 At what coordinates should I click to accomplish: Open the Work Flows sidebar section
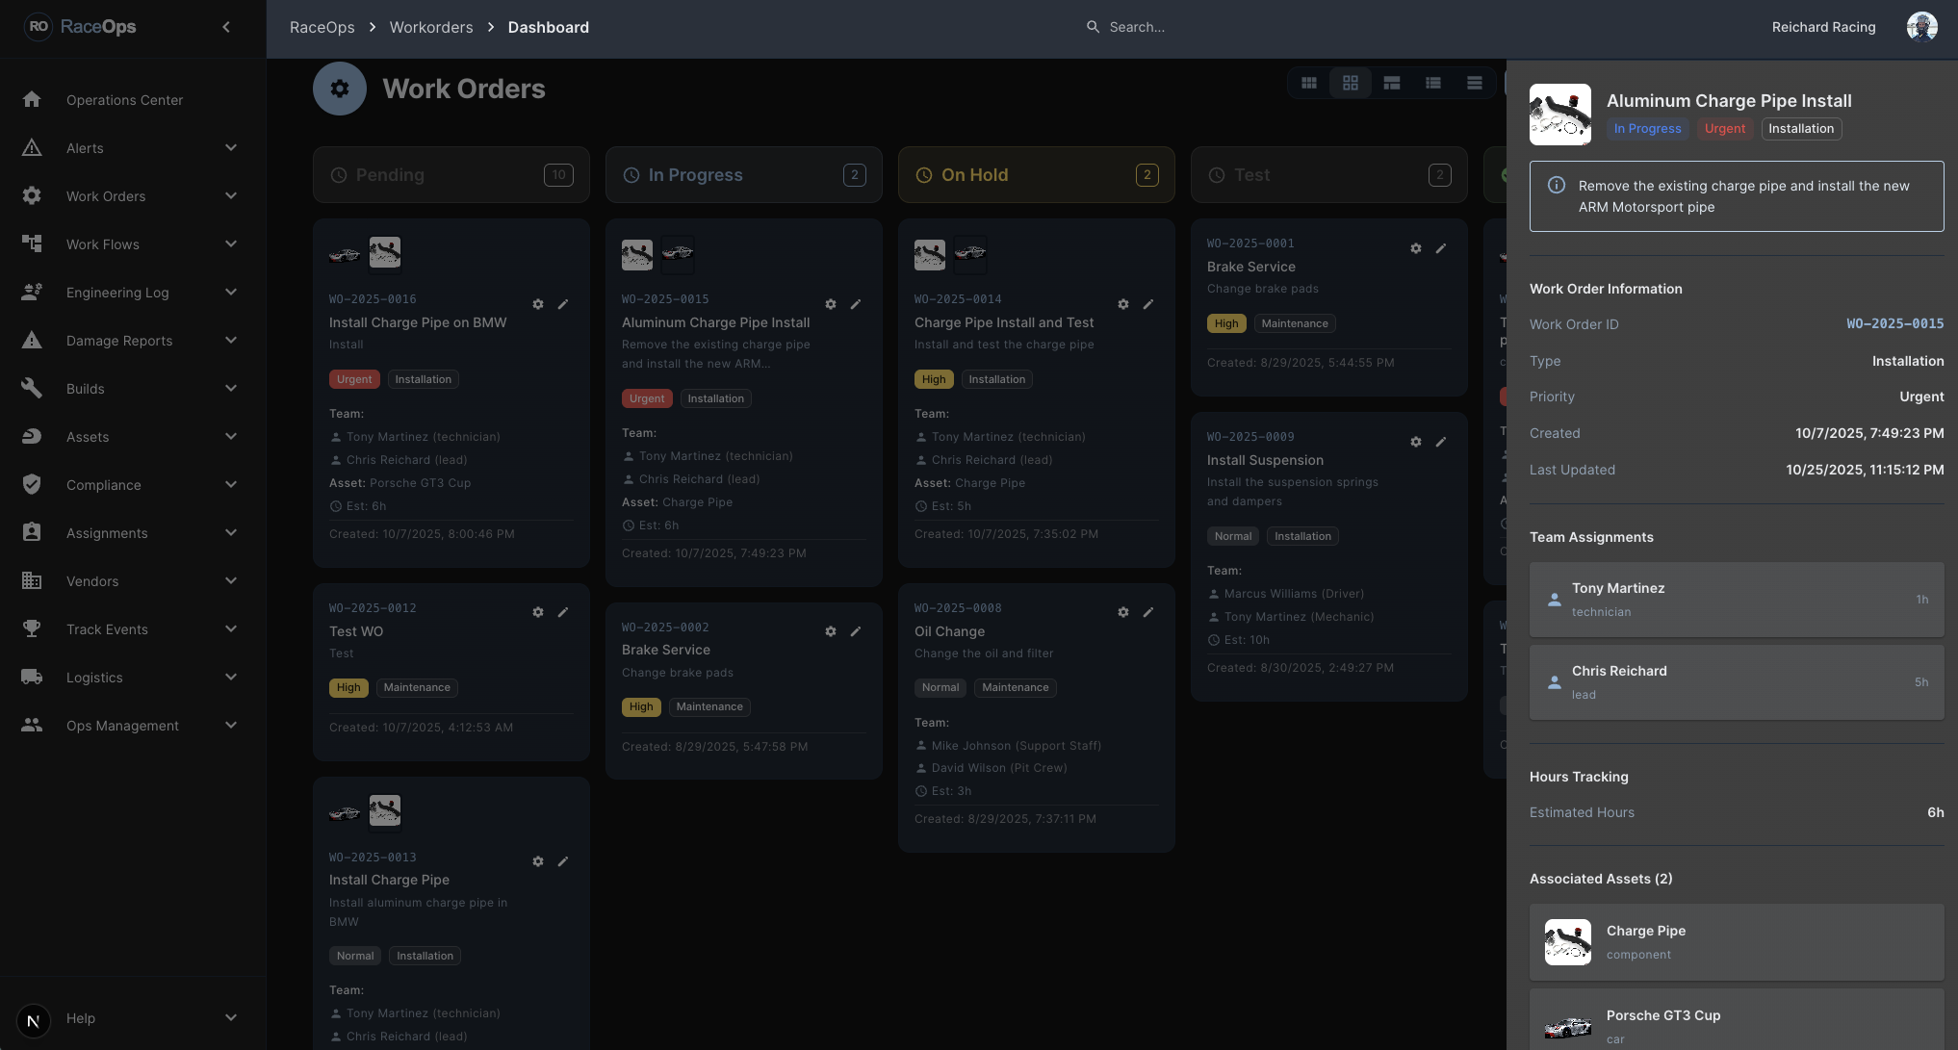pyautogui.click(x=102, y=243)
